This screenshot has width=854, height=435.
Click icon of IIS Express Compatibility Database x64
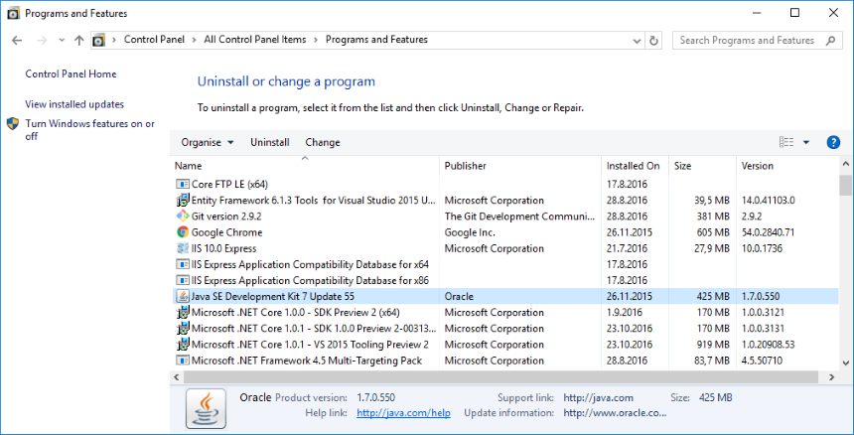[183, 264]
